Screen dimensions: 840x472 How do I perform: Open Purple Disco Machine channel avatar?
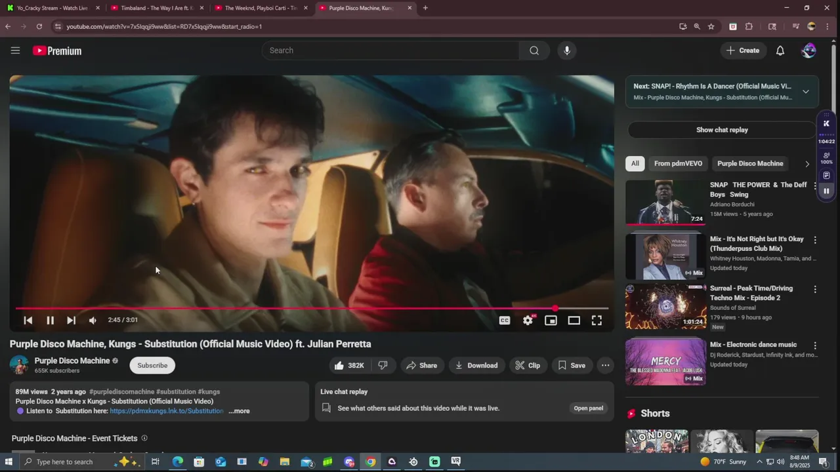coord(19,365)
